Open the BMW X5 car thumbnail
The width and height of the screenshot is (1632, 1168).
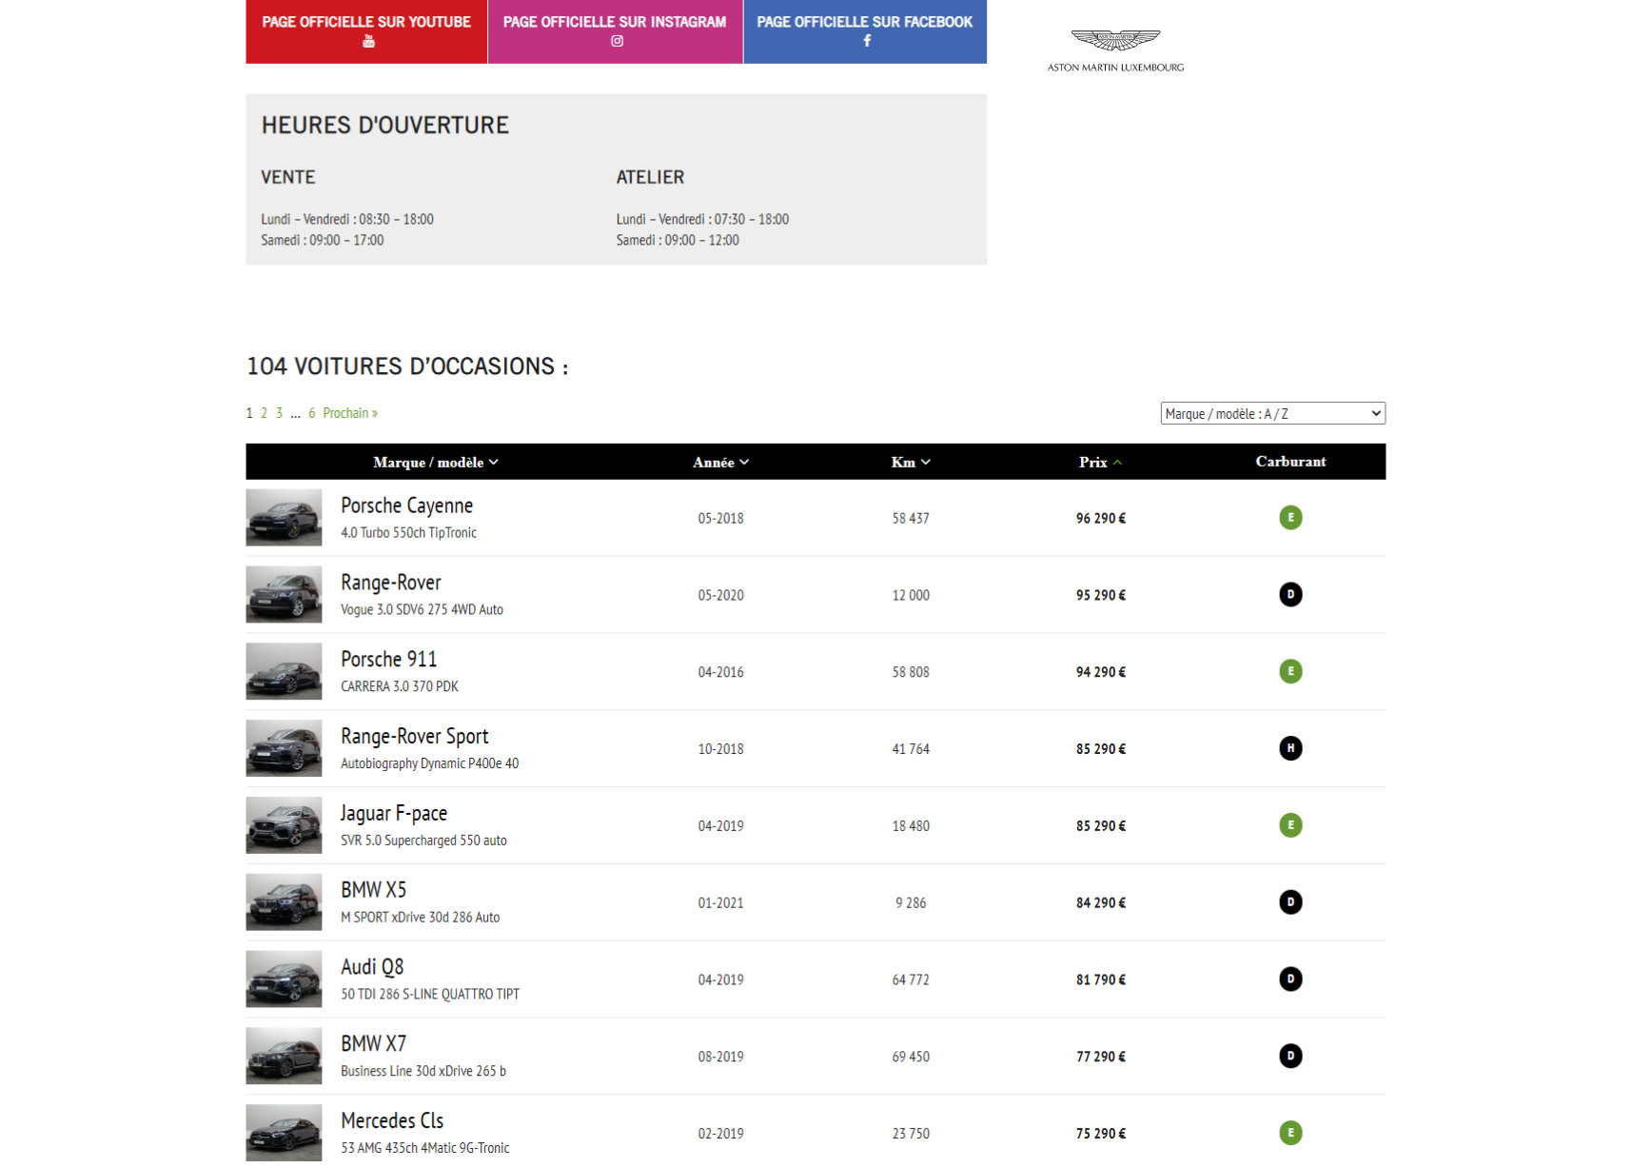tap(284, 902)
